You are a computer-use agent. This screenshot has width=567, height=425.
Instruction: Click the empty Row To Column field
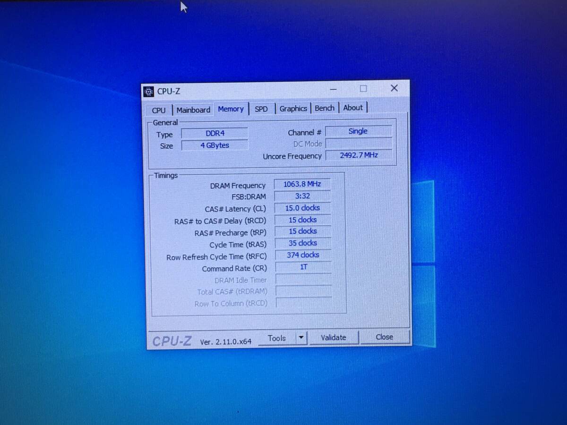click(304, 303)
